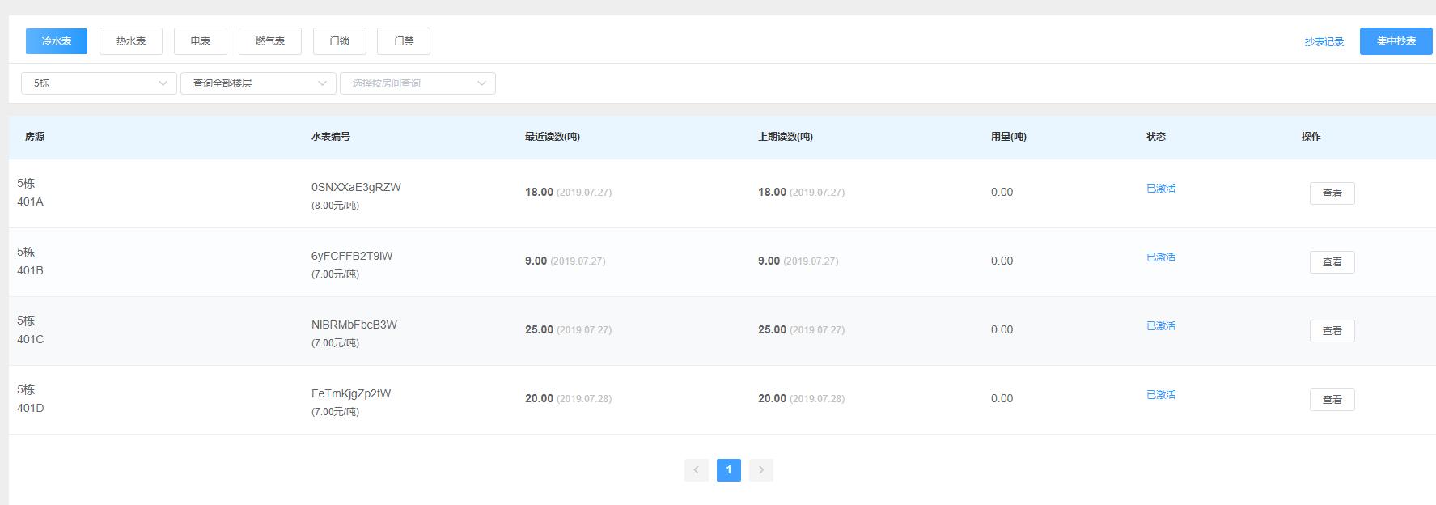This screenshot has width=1436, height=505.
Task: Click 查看 for room 401B
Action: coord(1332,262)
